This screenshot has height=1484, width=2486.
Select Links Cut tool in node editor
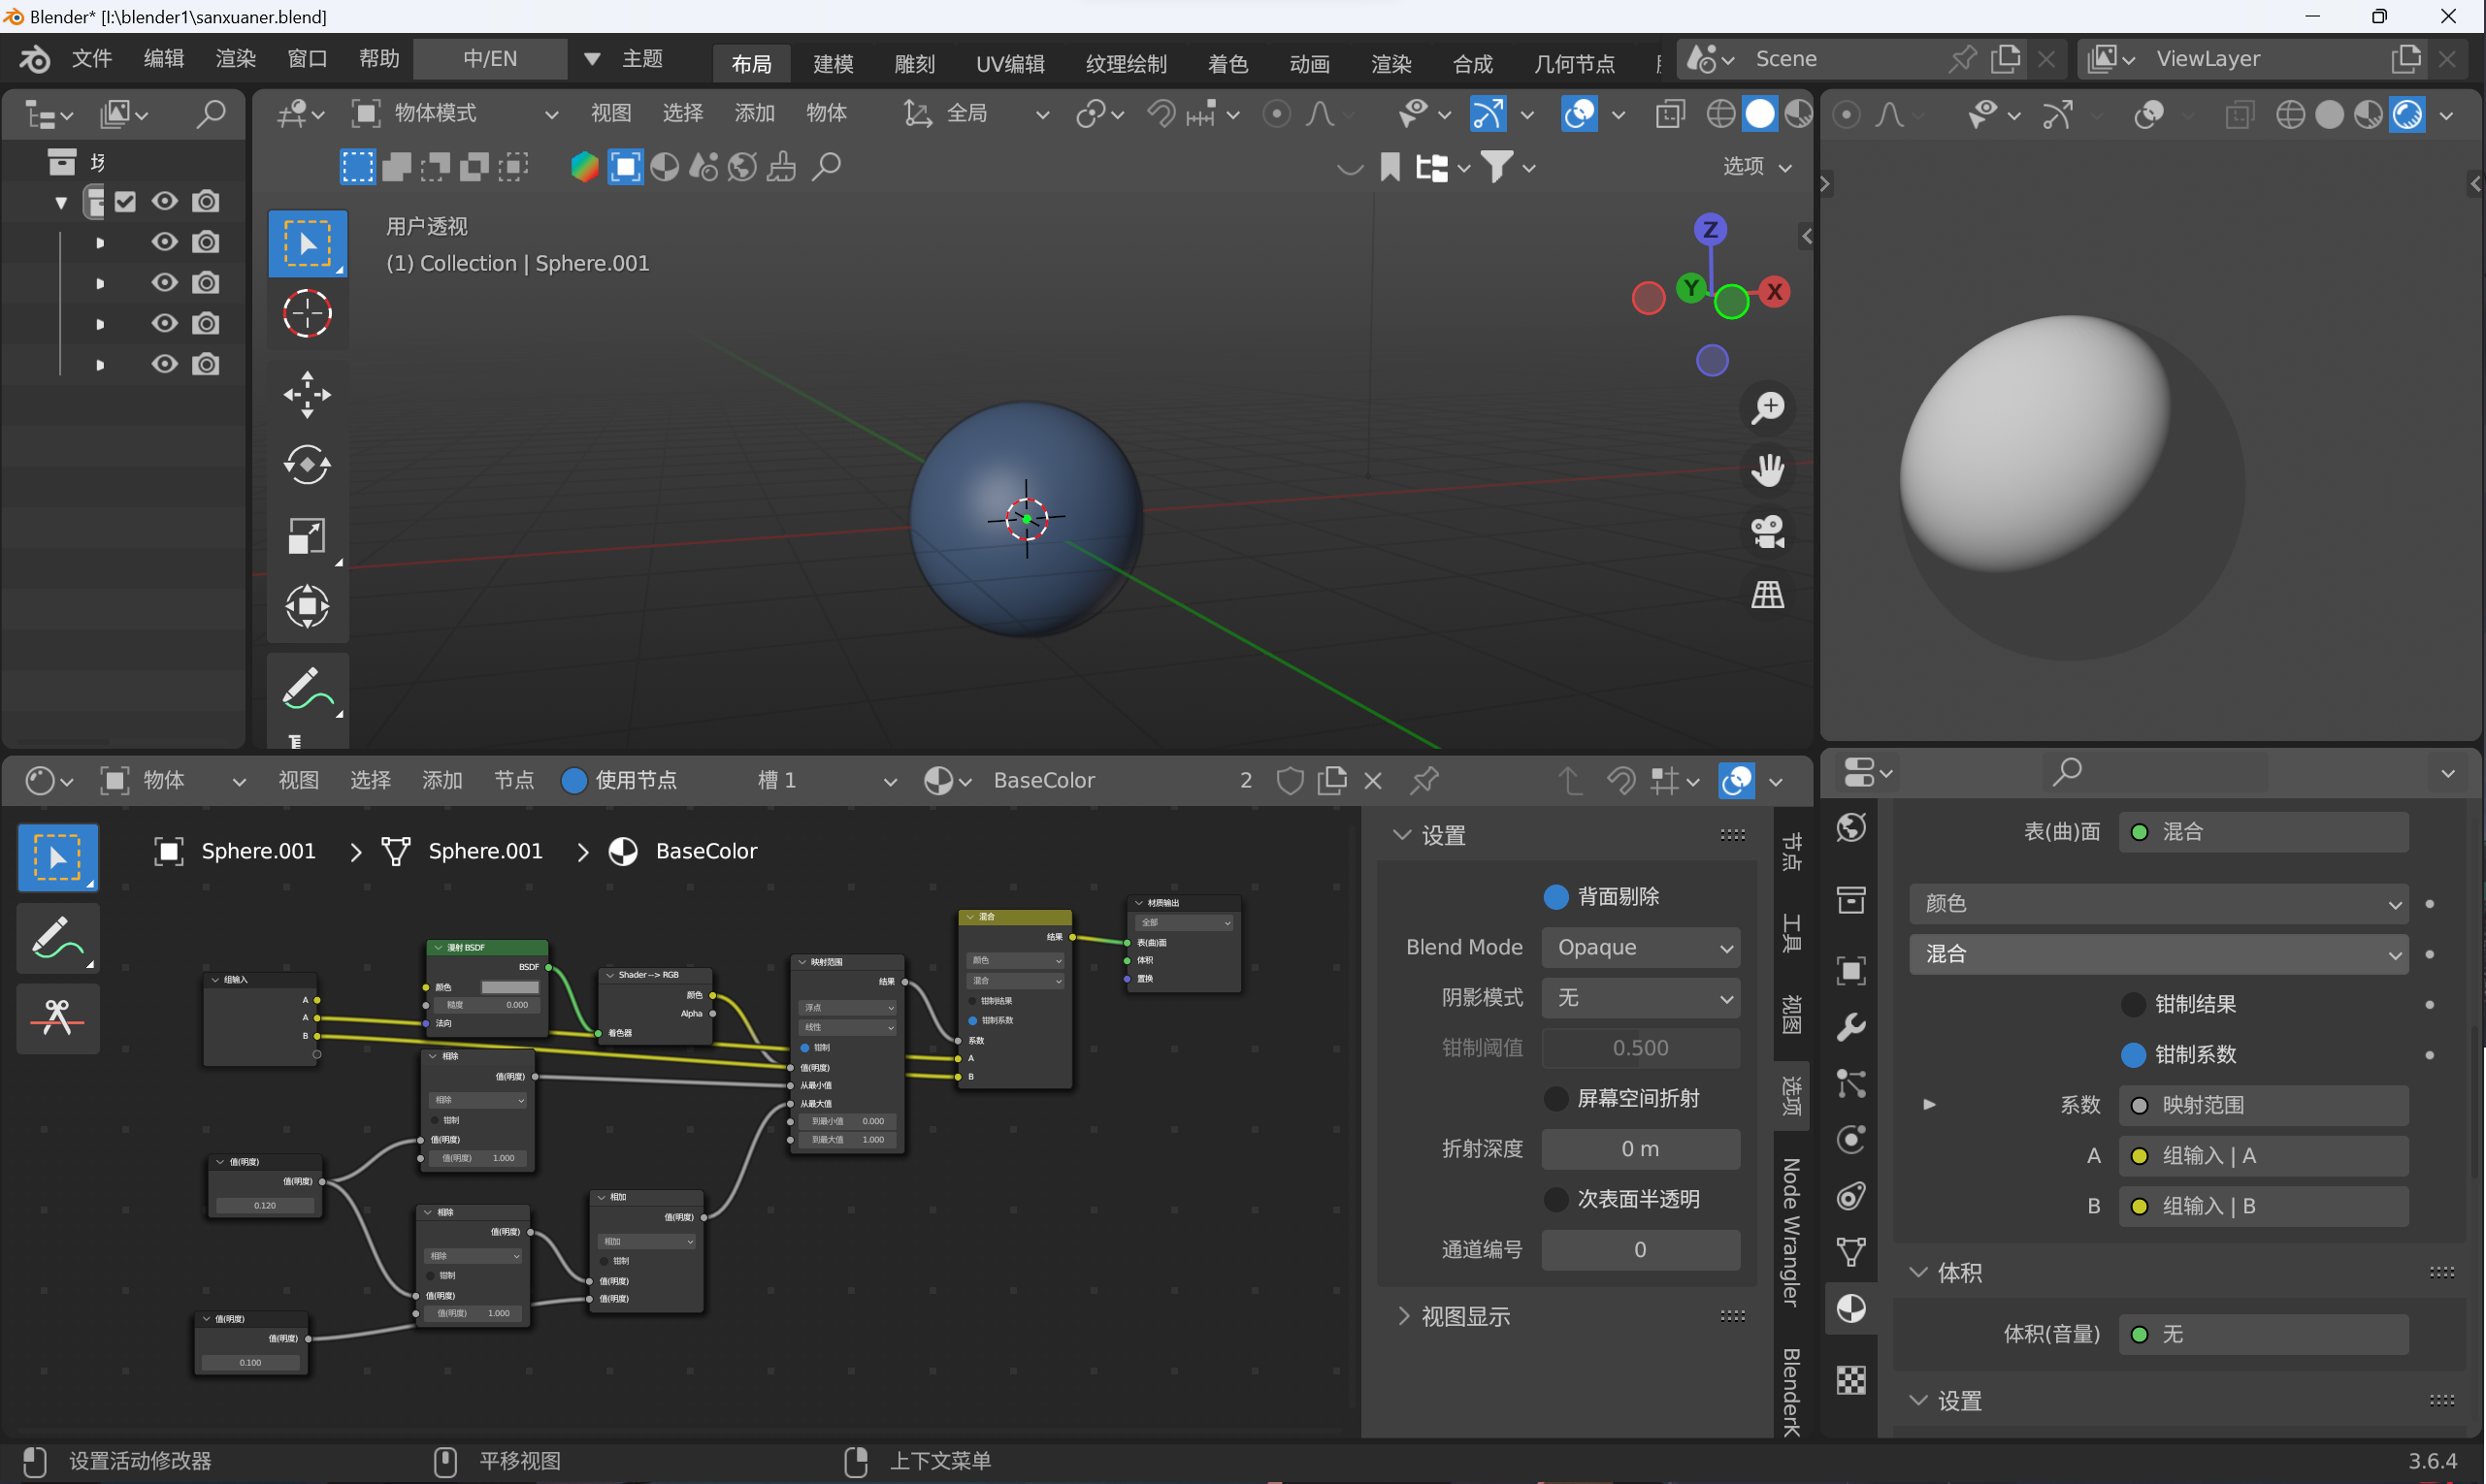coord(58,1018)
